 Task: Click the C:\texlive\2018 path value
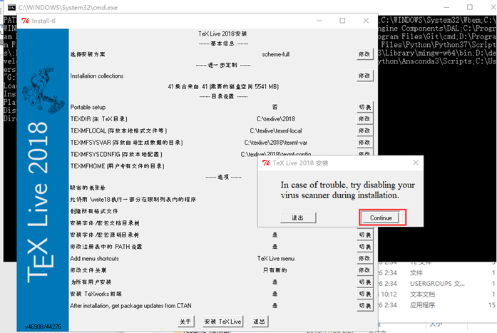click(276, 119)
